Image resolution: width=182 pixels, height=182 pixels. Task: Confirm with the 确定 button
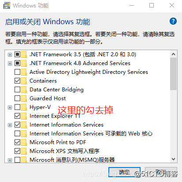coord(124,172)
